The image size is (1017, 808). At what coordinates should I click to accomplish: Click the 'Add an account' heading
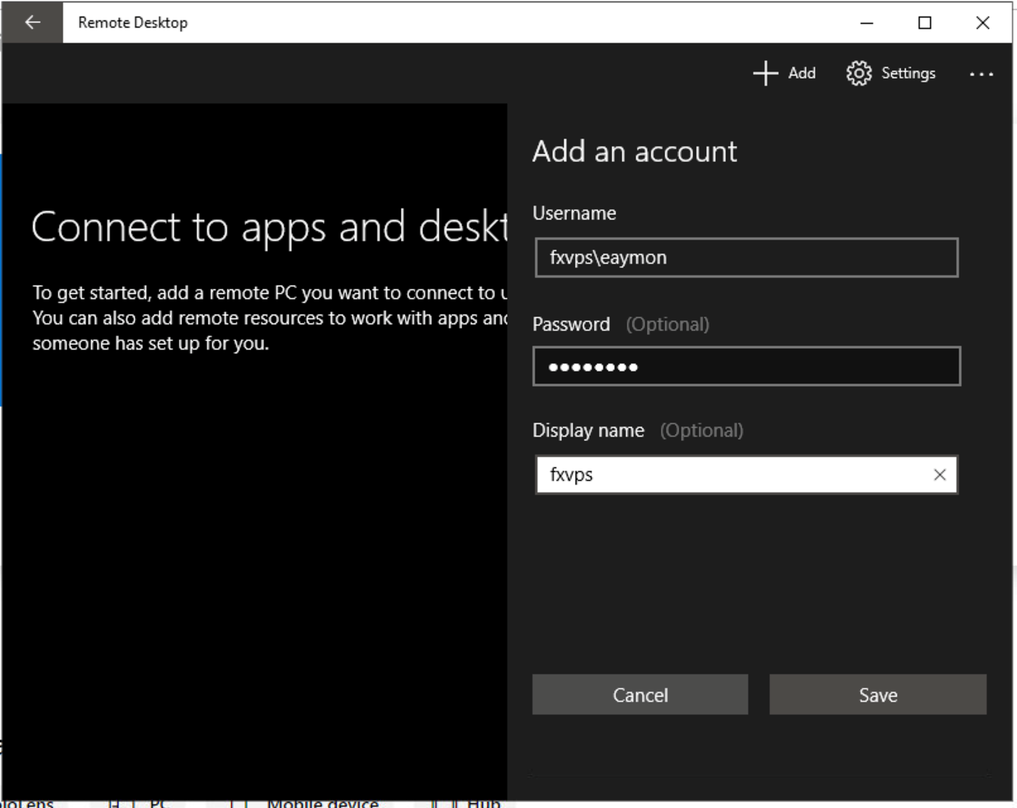click(x=635, y=151)
